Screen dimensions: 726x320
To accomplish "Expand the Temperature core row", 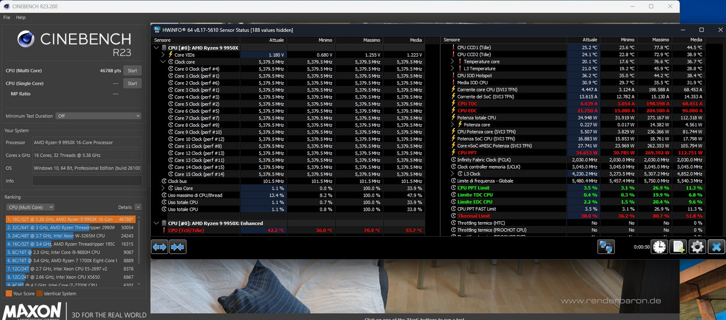I will (x=453, y=61).
